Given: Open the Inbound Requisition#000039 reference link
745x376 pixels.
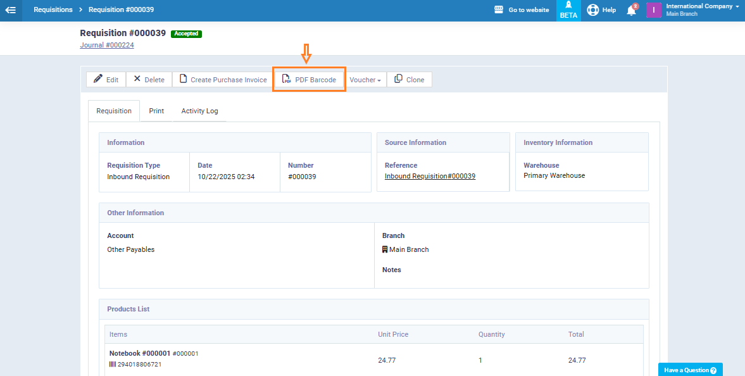Looking at the screenshot, I should tap(430, 177).
